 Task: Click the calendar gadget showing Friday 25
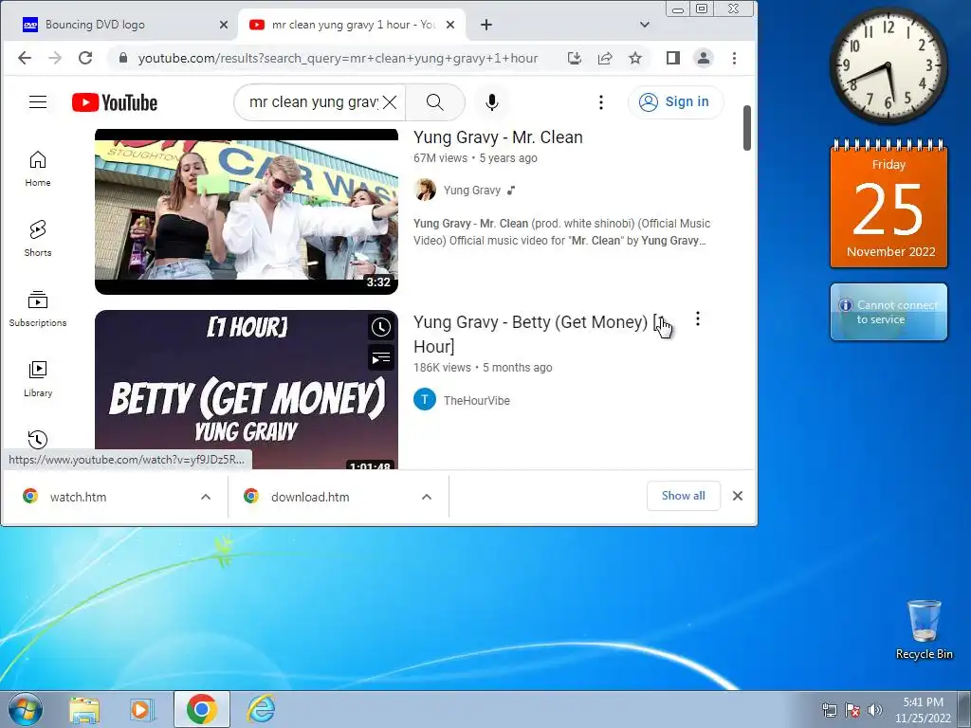(x=889, y=205)
